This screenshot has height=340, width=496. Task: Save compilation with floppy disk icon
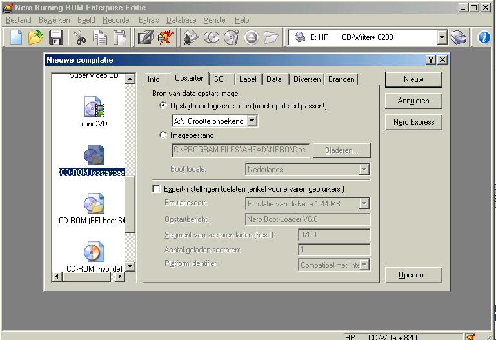pos(56,37)
